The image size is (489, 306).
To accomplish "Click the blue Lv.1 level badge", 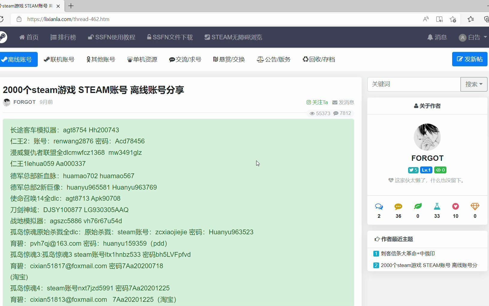I will [426, 170].
